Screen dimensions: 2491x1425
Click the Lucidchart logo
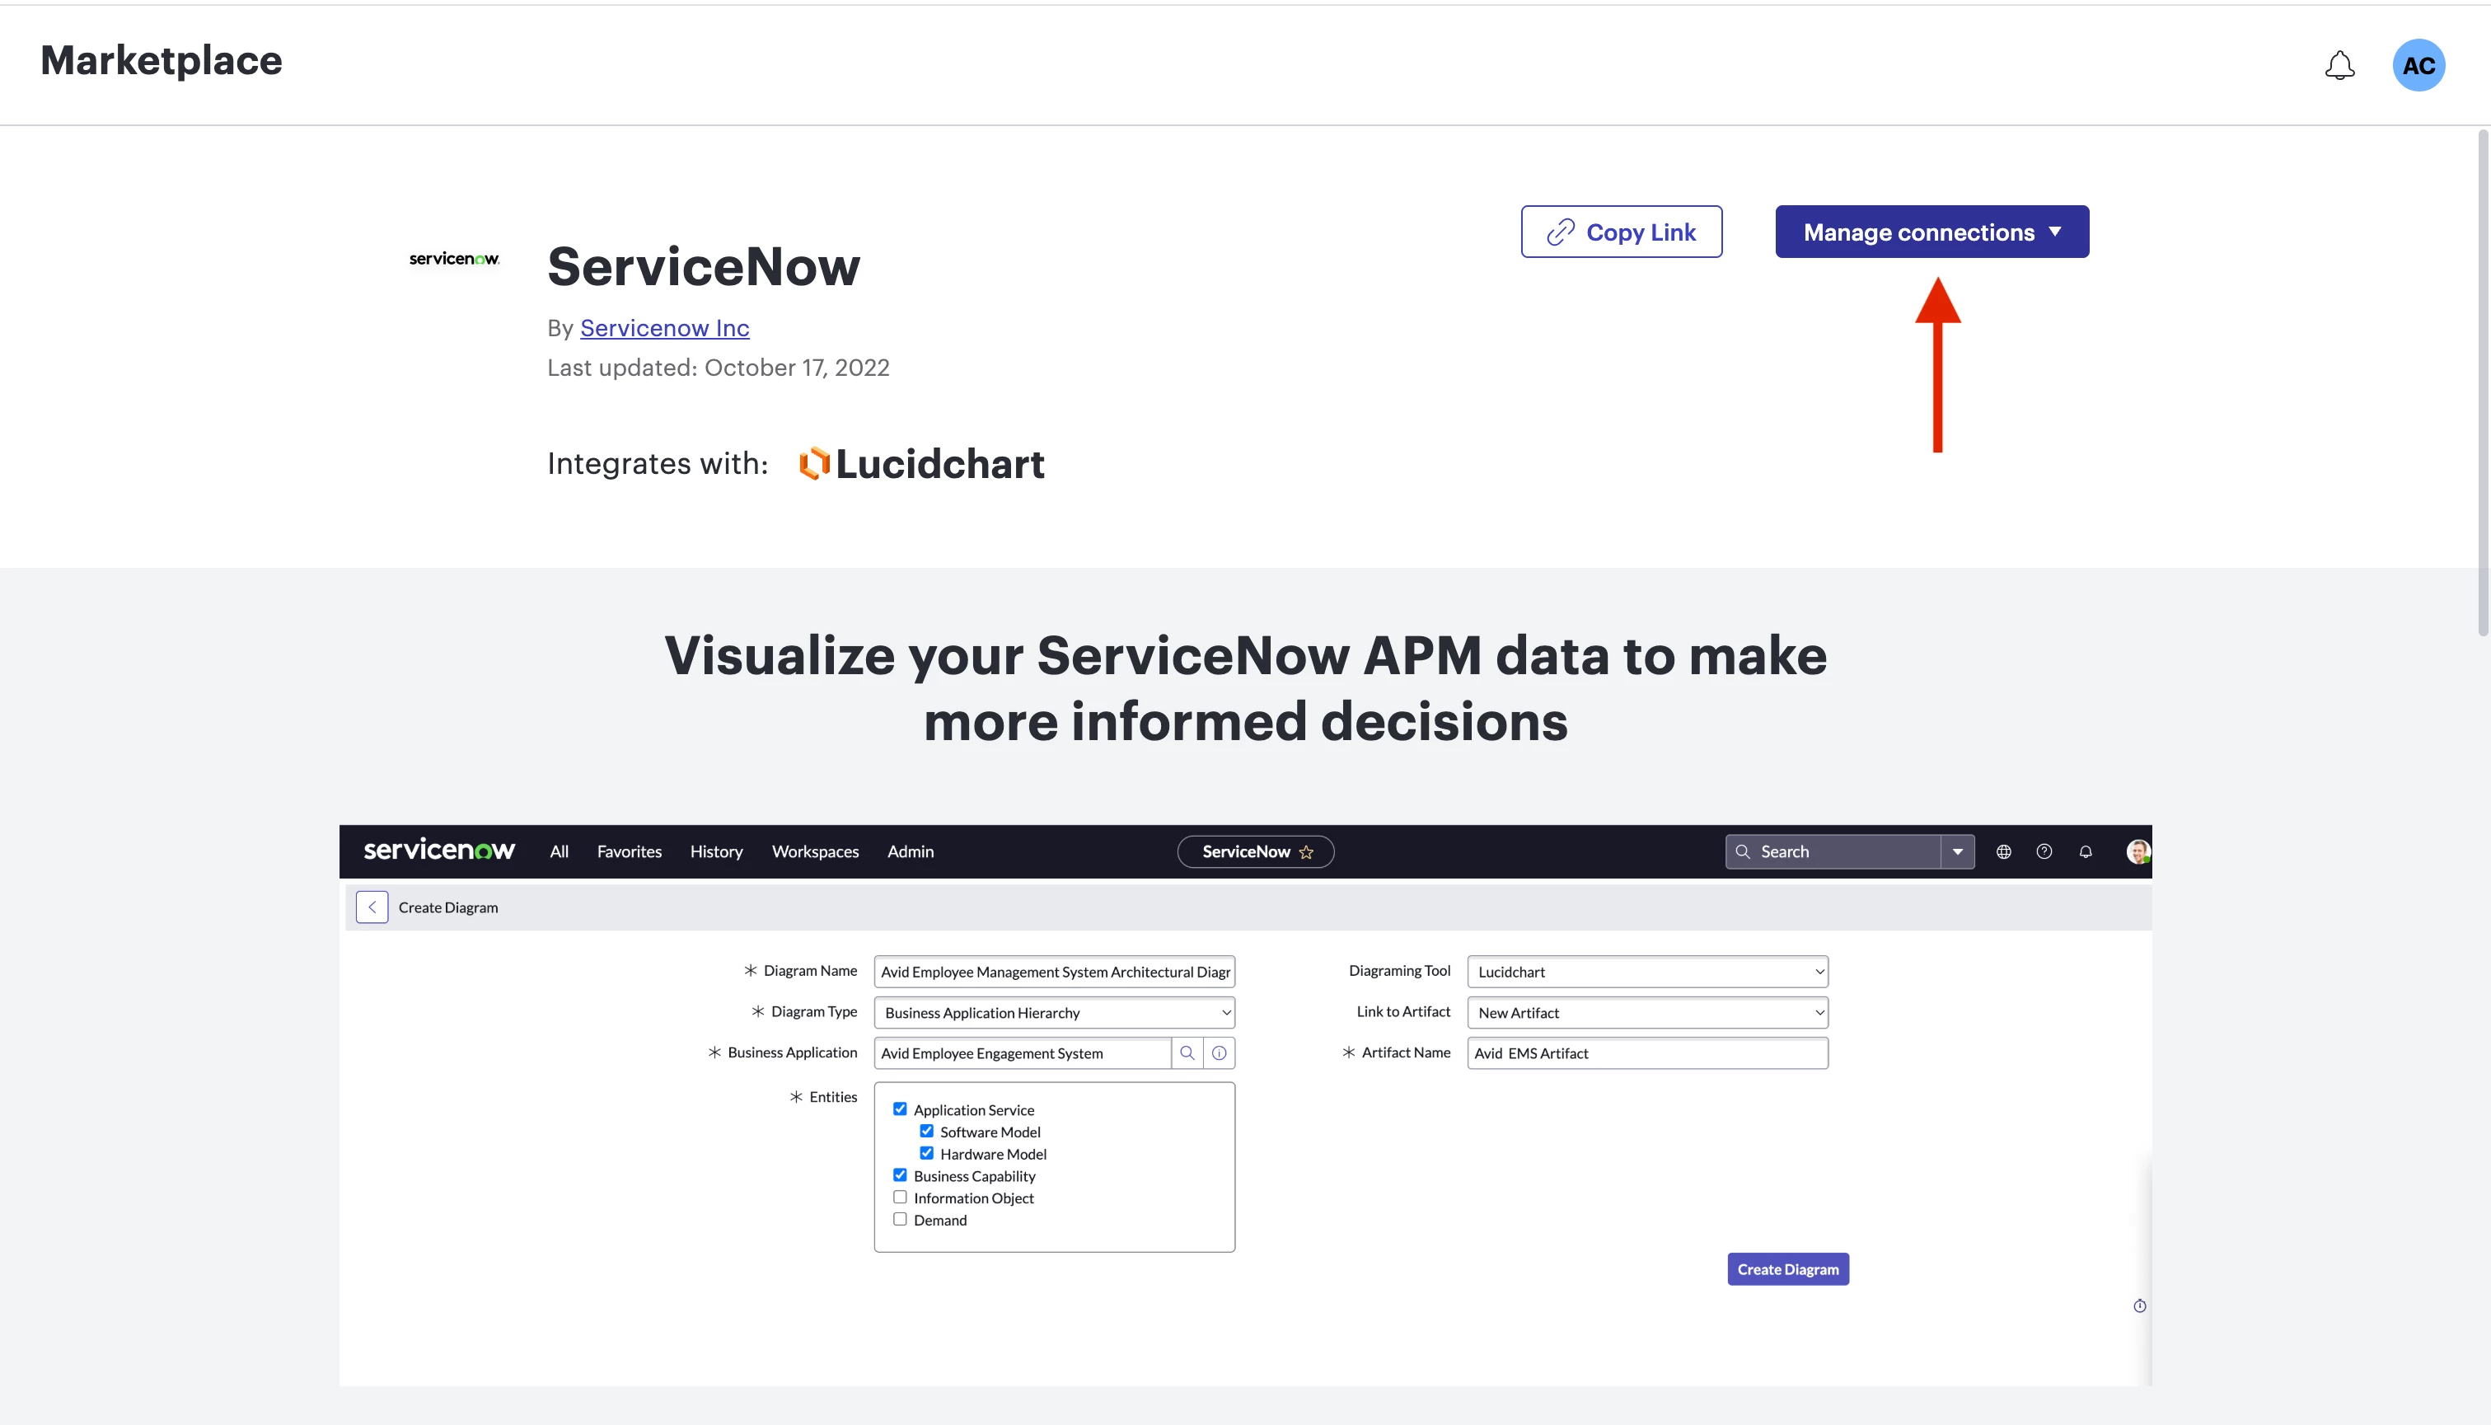(921, 464)
